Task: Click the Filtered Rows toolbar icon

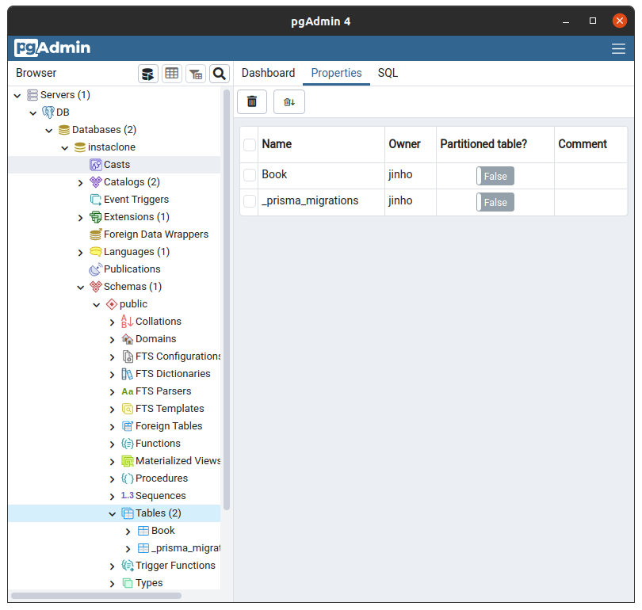Action: [196, 74]
